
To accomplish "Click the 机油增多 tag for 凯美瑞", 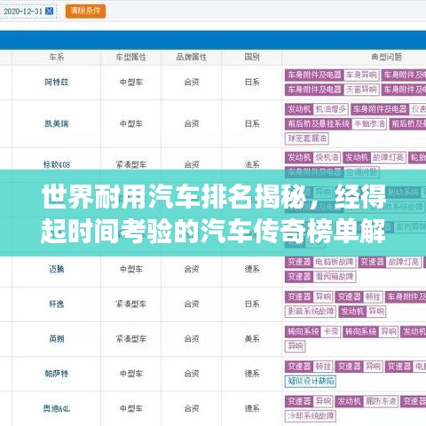I will coord(330,109).
